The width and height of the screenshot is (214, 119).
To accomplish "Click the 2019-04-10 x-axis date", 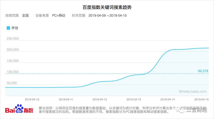I will [32, 99].
